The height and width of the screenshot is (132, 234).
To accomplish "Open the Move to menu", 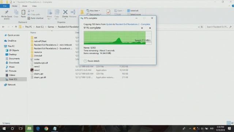I will pos(49,15).
